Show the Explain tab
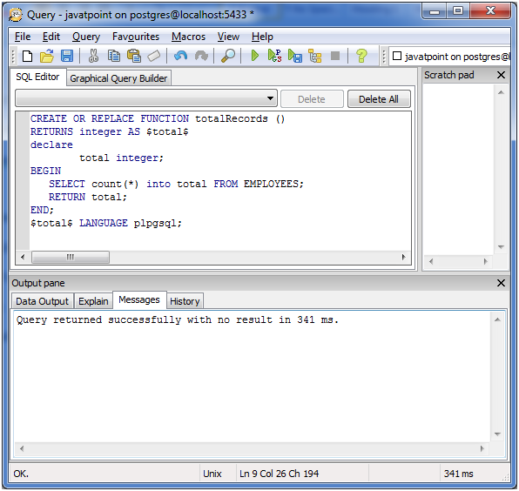519x491 pixels. (93, 301)
